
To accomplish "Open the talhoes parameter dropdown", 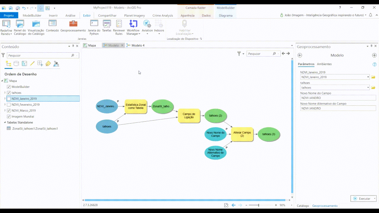I will point(368,88).
